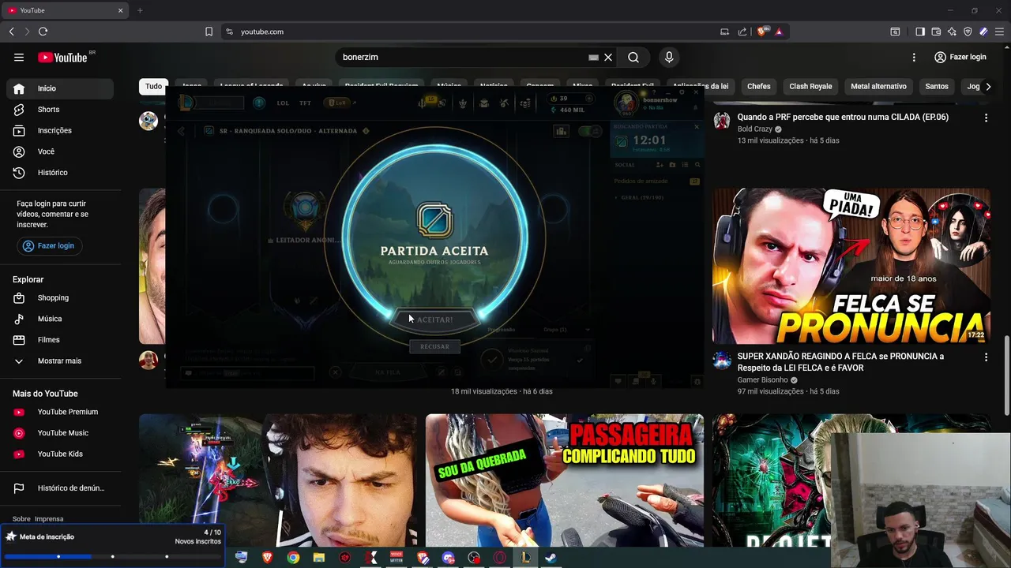Viewport: 1011px width, 568px height.
Task: Select the Tudo filter chip
Action: pos(153,86)
